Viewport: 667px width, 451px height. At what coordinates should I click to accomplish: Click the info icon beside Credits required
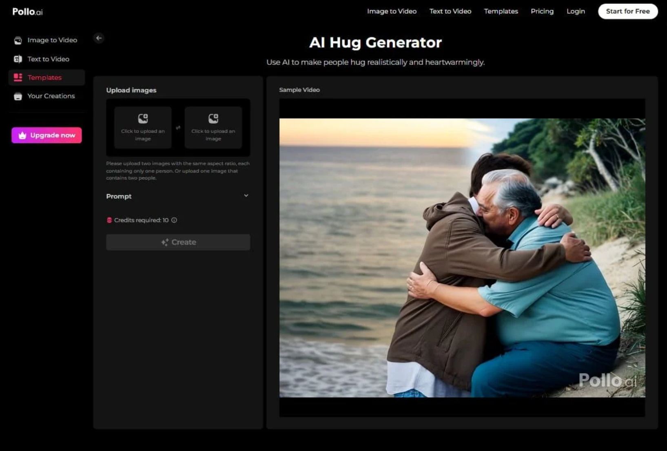pos(174,220)
